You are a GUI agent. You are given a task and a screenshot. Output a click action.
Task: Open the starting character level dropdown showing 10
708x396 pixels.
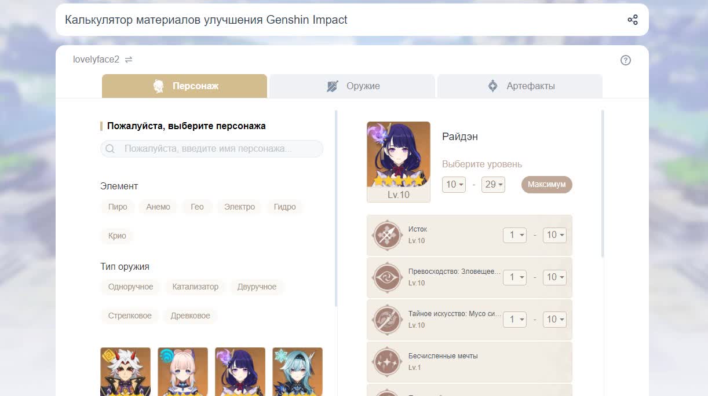tap(454, 185)
